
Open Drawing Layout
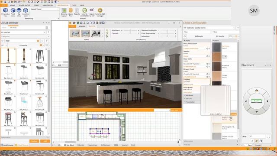tap(64, 12)
